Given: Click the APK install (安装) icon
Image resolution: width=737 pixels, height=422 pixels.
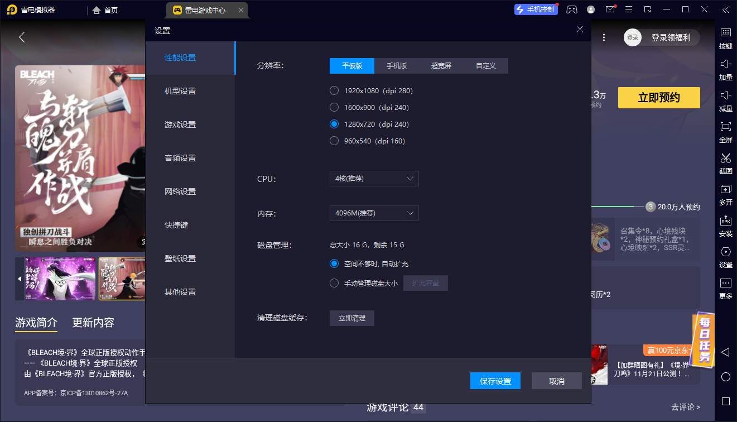Looking at the screenshot, I should (x=725, y=227).
